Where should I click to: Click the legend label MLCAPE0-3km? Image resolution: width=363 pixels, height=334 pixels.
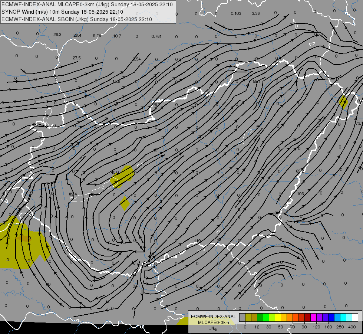click(x=214, y=322)
